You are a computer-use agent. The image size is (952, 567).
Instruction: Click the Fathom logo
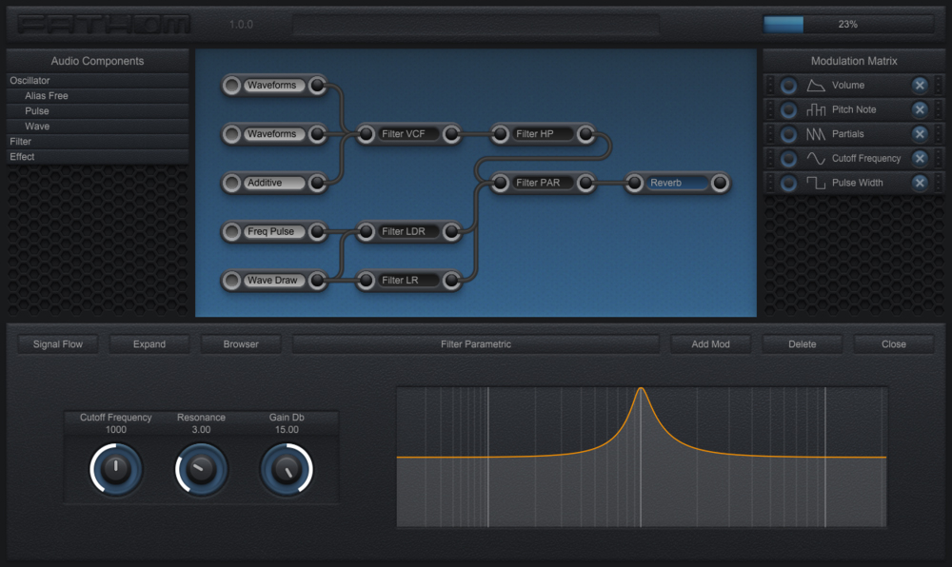[x=103, y=24]
